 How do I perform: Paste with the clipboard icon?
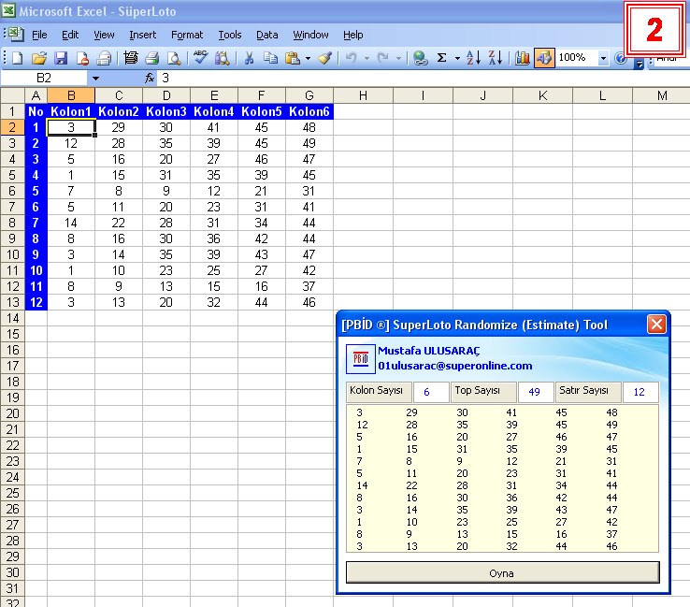pos(293,58)
